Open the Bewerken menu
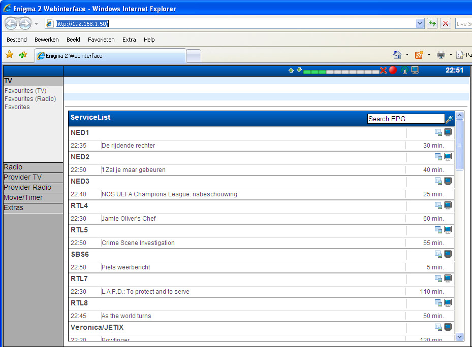The height and width of the screenshot is (347, 472). click(x=47, y=40)
